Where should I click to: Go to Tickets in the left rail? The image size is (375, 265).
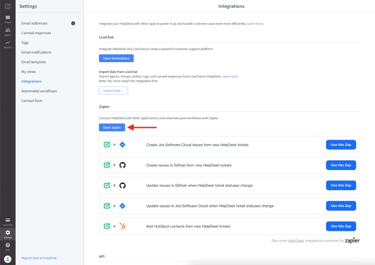coord(8,19)
